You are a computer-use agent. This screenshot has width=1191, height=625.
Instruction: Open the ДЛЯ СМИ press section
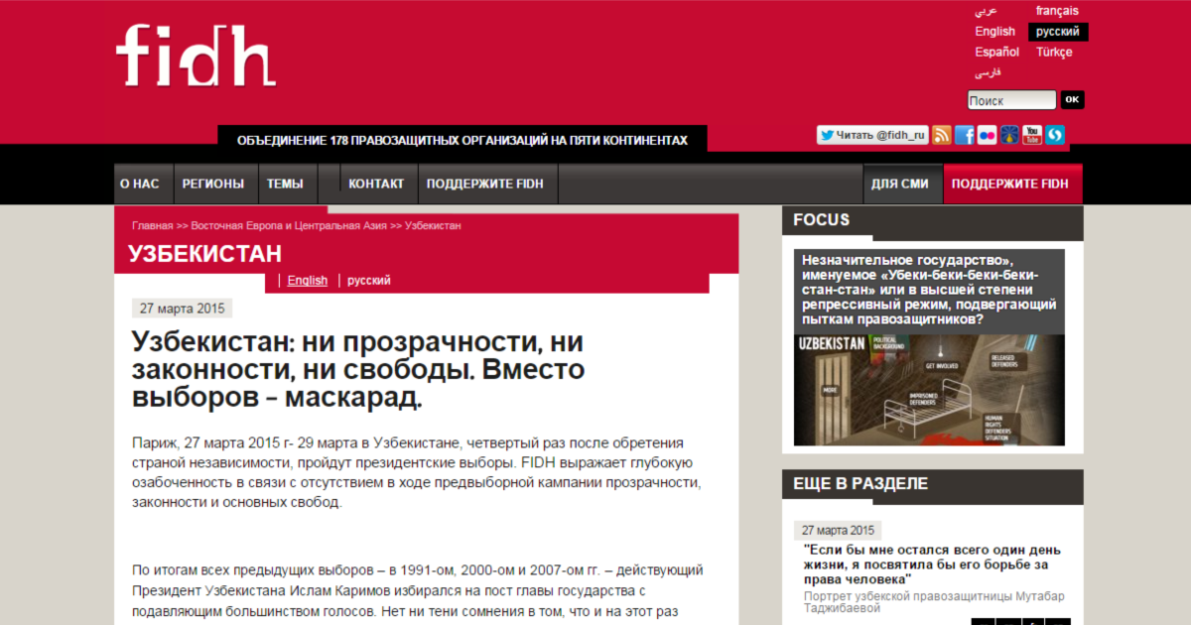(x=900, y=184)
